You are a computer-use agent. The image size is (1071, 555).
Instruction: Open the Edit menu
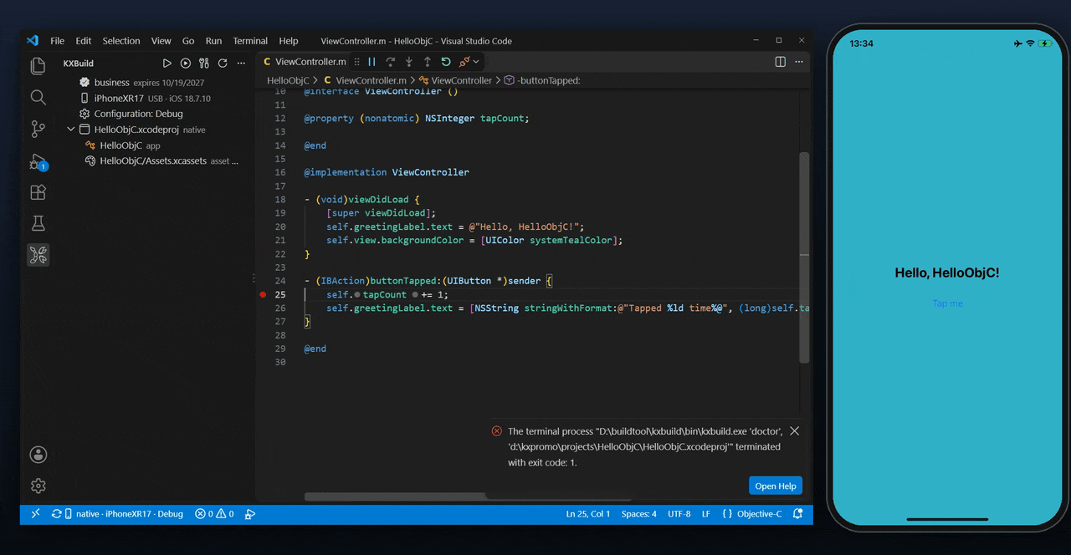pyautogui.click(x=84, y=41)
